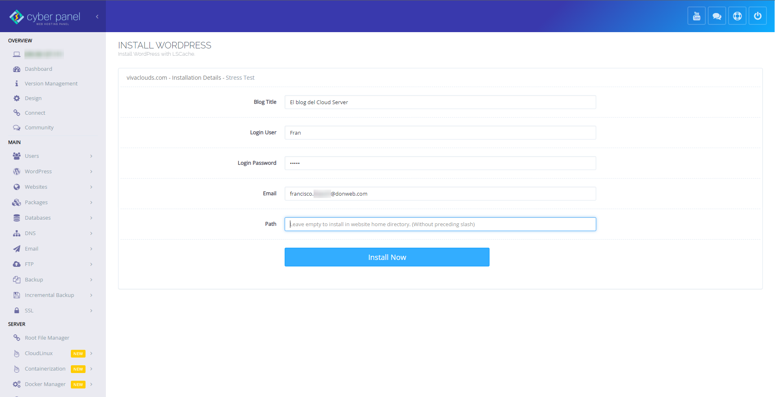The width and height of the screenshot is (775, 397).
Task: Open the YouTube icon in header
Action: pyautogui.click(x=696, y=16)
